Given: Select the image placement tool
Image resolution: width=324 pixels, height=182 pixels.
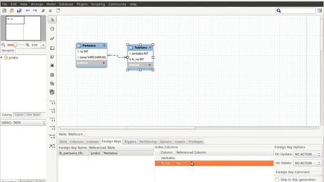Looking at the screenshot, I should [x=52, y=65].
